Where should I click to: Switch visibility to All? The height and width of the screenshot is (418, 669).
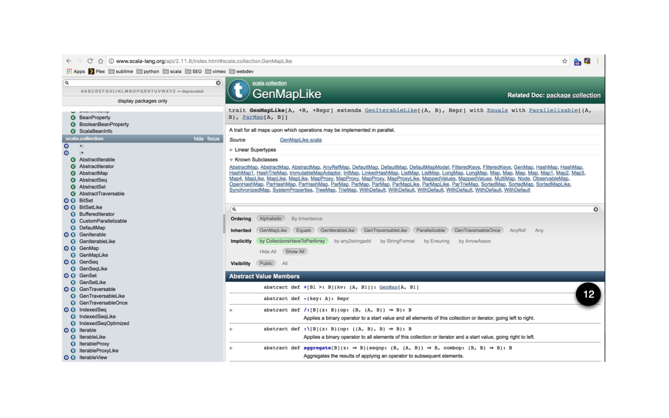(x=285, y=263)
